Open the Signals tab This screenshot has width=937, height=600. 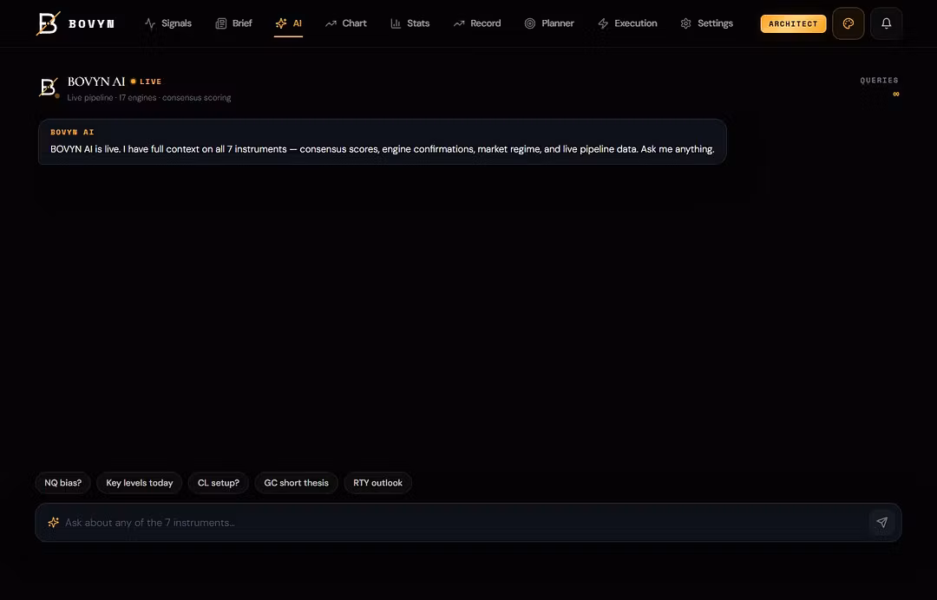click(x=168, y=23)
